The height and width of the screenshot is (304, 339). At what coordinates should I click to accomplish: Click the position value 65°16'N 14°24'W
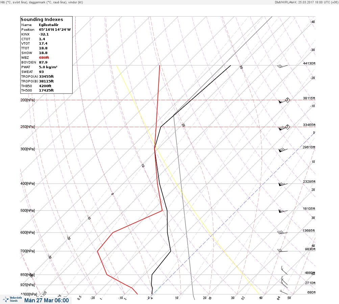point(55,30)
